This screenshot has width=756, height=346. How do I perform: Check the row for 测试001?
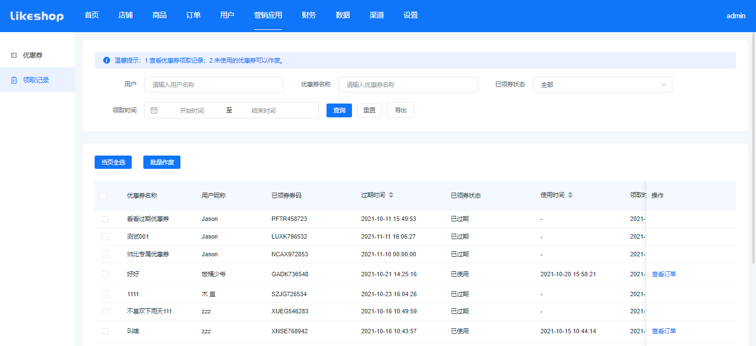[105, 237]
